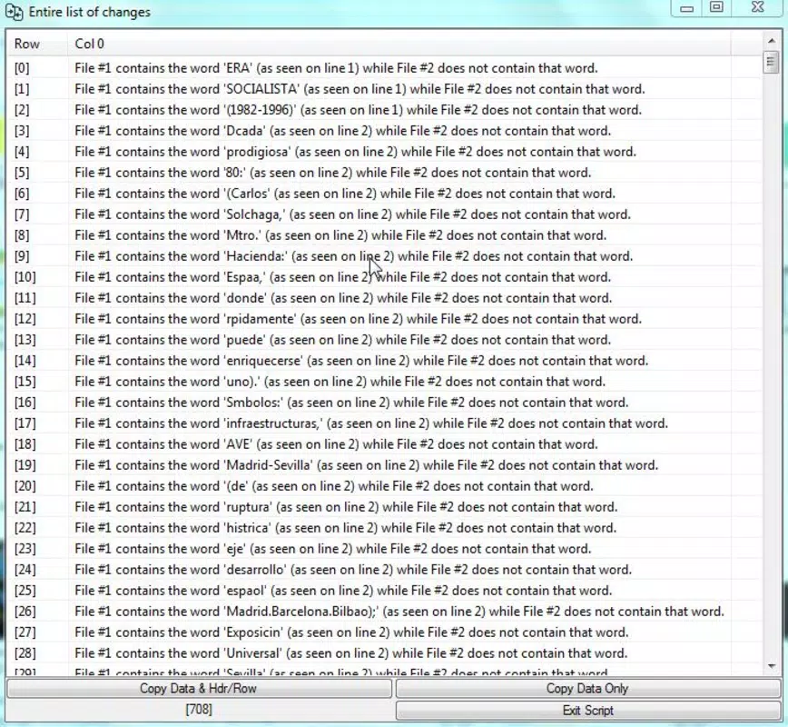788x727 pixels.
Task: Close the Entire list of changes window
Action: click(757, 7)
